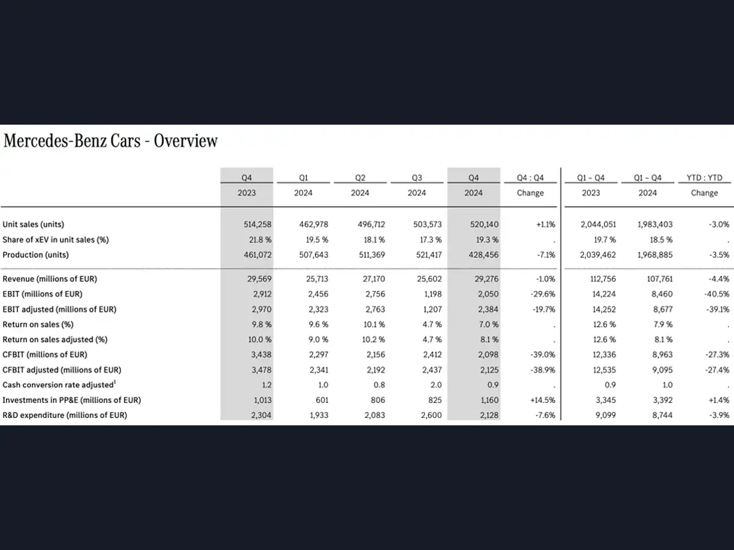
Task: Select the 520,140 unit sales value
Action: [486, 224]
